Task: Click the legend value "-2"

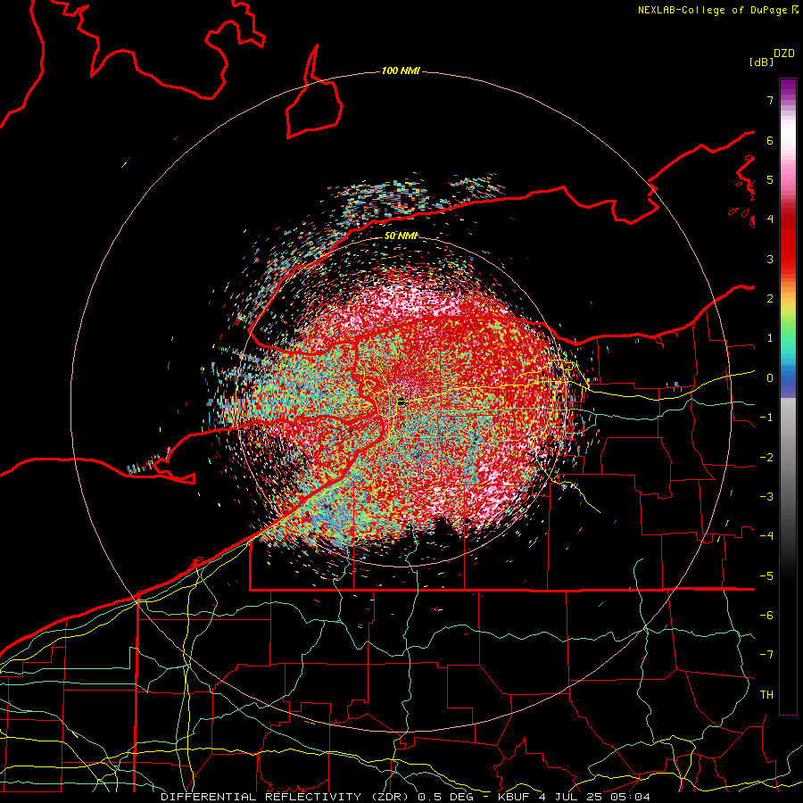Action: (766, 458)
